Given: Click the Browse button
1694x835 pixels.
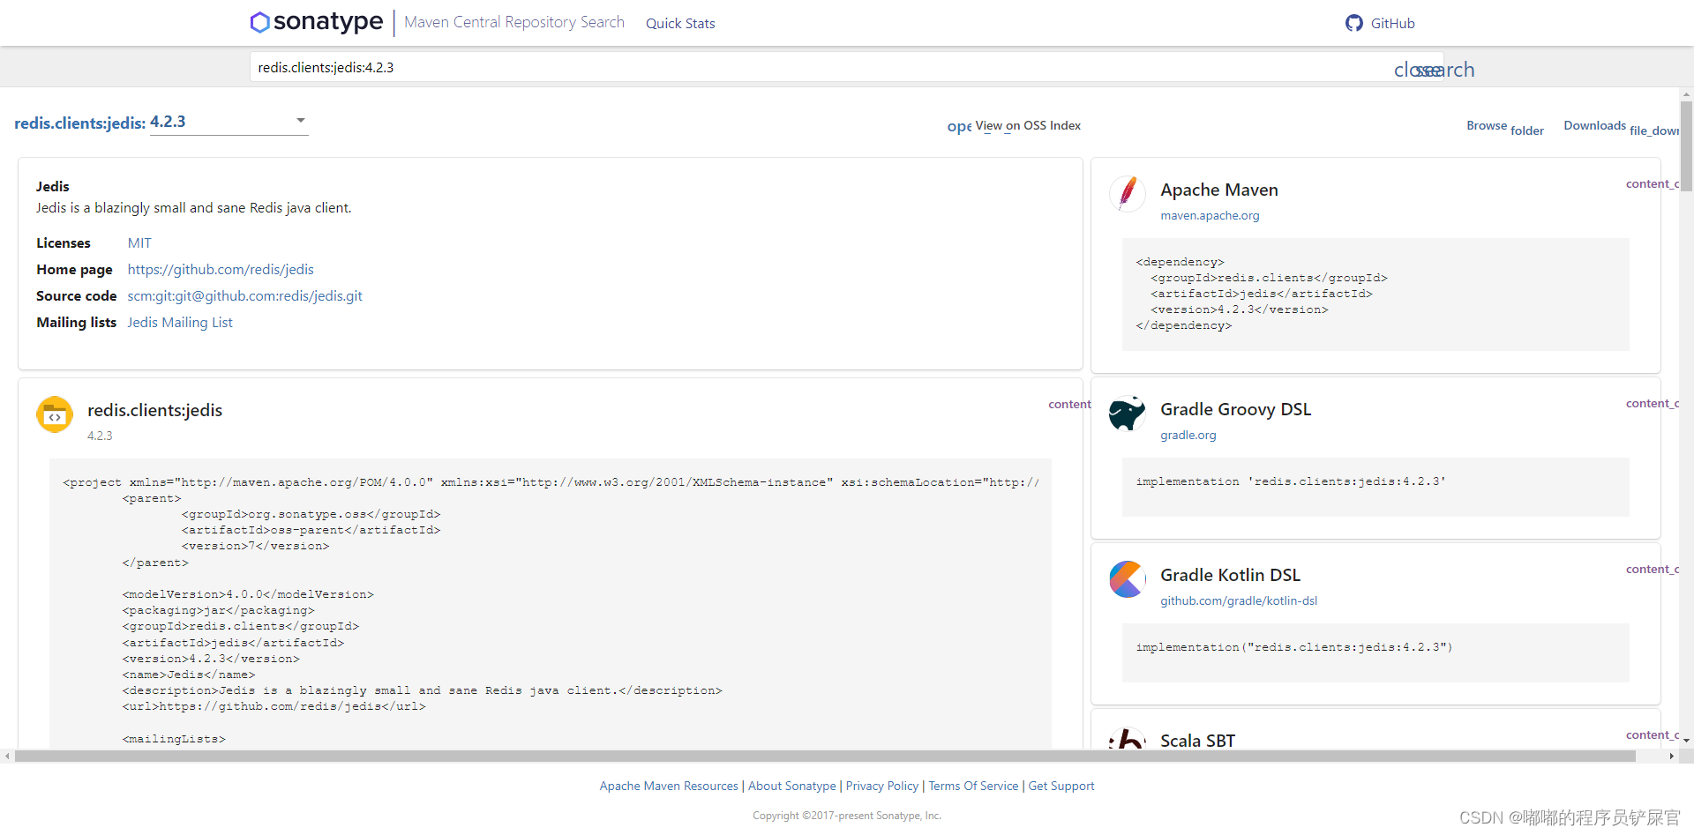Looking at the screenshot, I should [x=1504, y=126].
